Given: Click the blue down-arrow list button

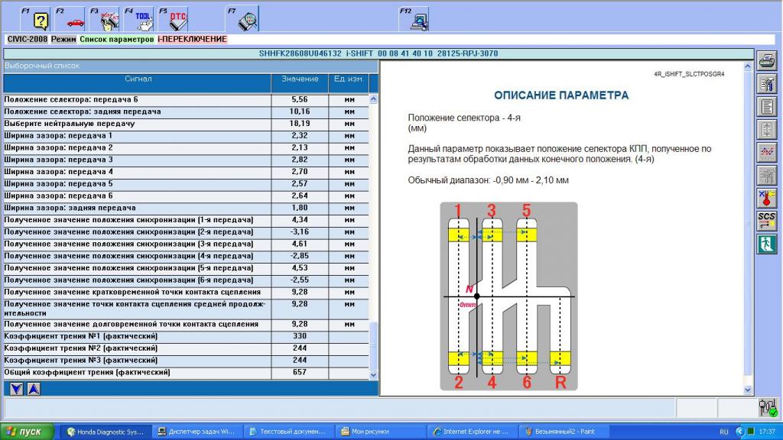Looking at the screenshot, I should [17, 389].
